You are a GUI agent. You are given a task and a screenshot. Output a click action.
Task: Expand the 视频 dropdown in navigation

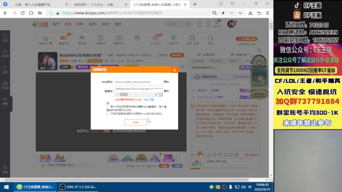[x=93, y=24]
